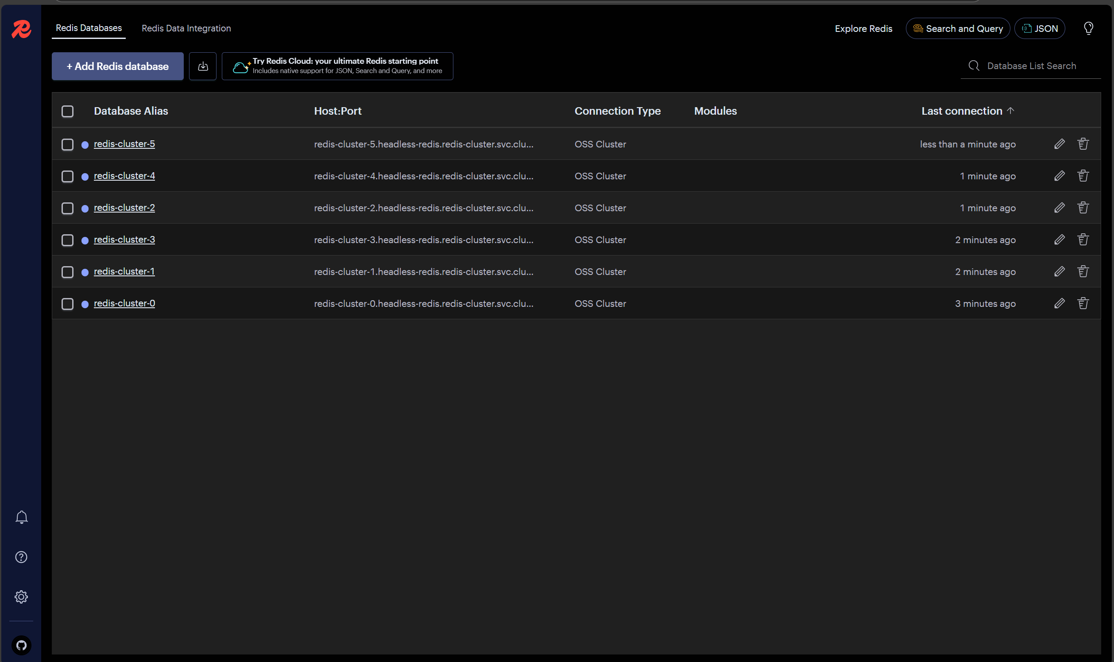Image resolution: width=1114 pixels, height=662 pixels.
Task: Click the redis-cluster-5 host address text
Action: tap(424, 144)
